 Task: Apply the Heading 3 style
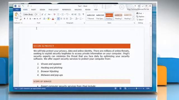(128, 16)
